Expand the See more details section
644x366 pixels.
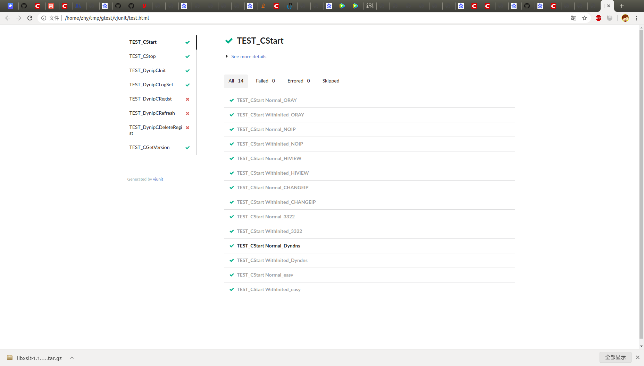(x=249, y=56)
